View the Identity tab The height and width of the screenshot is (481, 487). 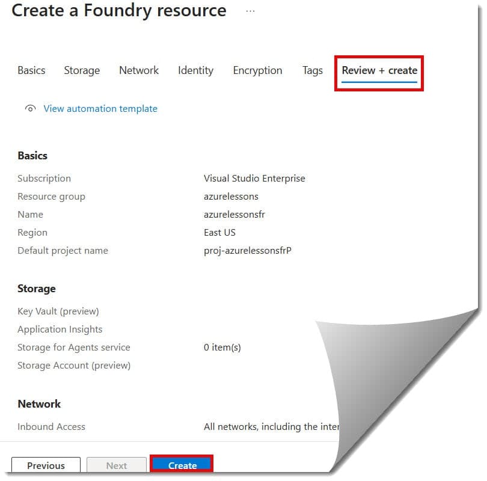tap(195, 70)
